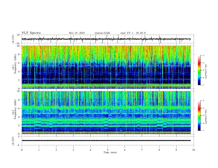Click time axis tick label "9"

[x=176, y=150]
